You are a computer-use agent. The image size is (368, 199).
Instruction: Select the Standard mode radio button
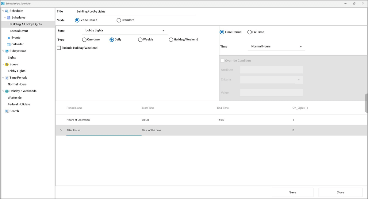pyautogui.click(x=119, y=20)
